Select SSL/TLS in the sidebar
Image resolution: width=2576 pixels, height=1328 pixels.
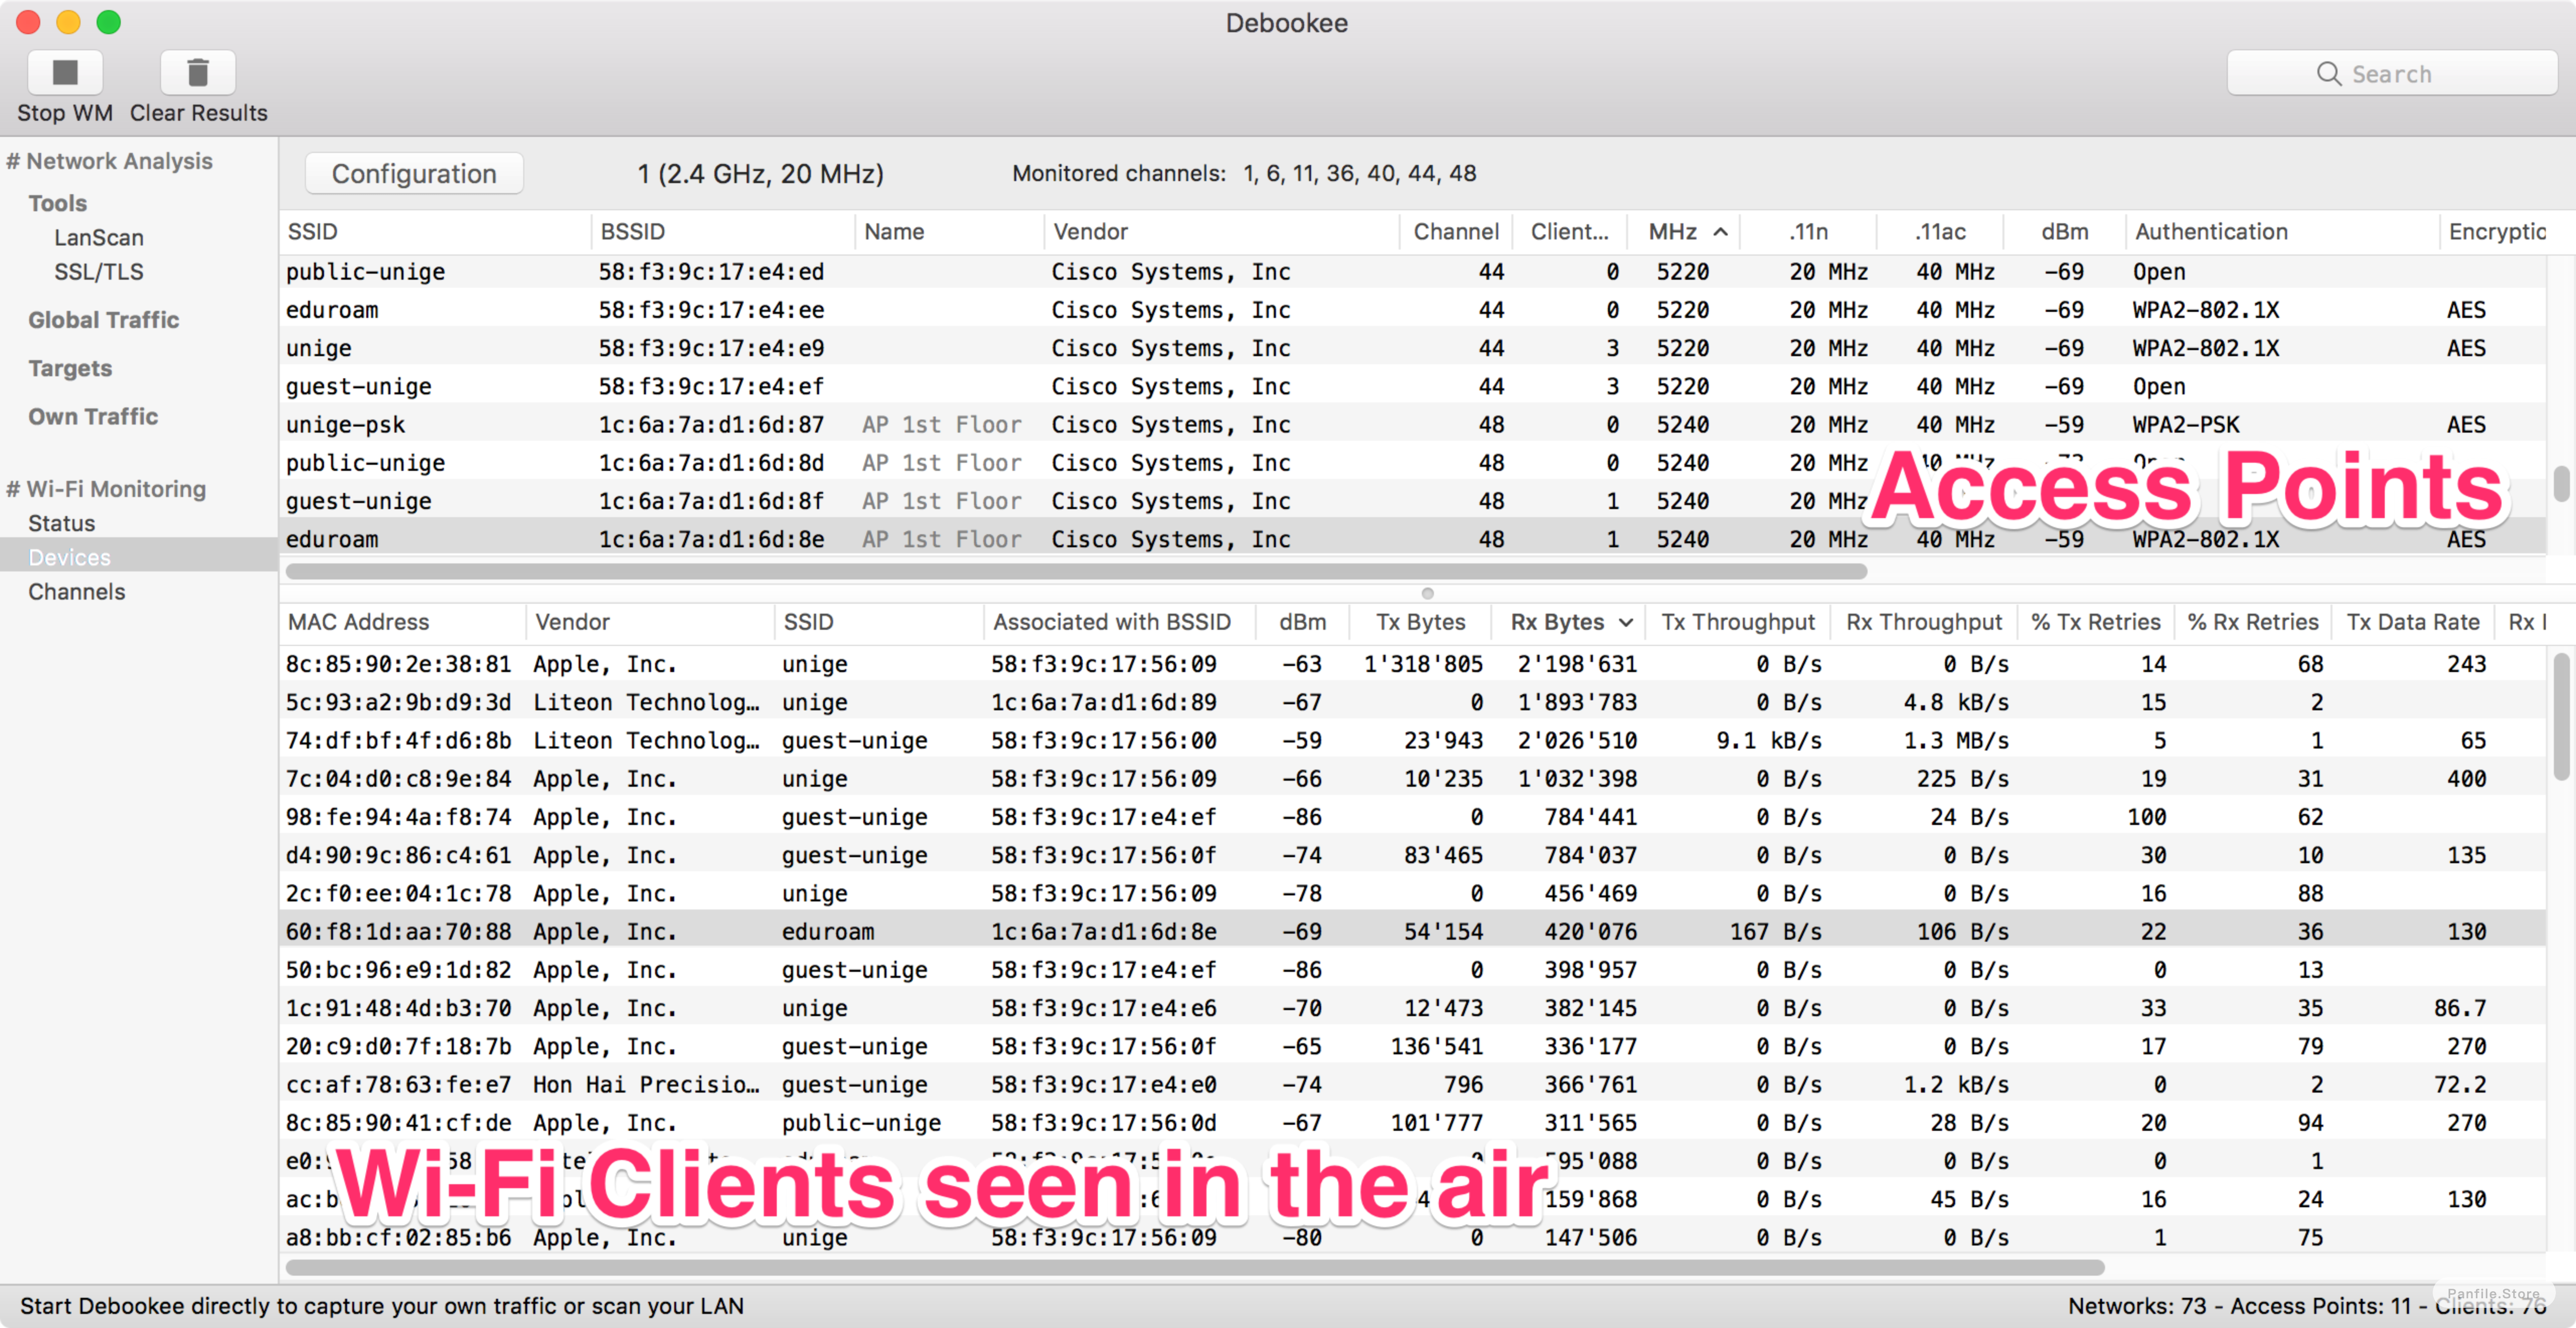pyautogui.click(x=99, y=271)
